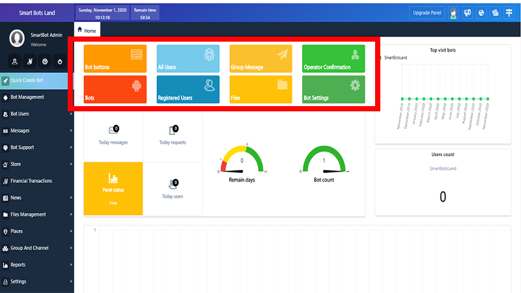Click the Upgrade Panel button
The height and width of the screenshot is (293, 521).
(x=427, y=12)
